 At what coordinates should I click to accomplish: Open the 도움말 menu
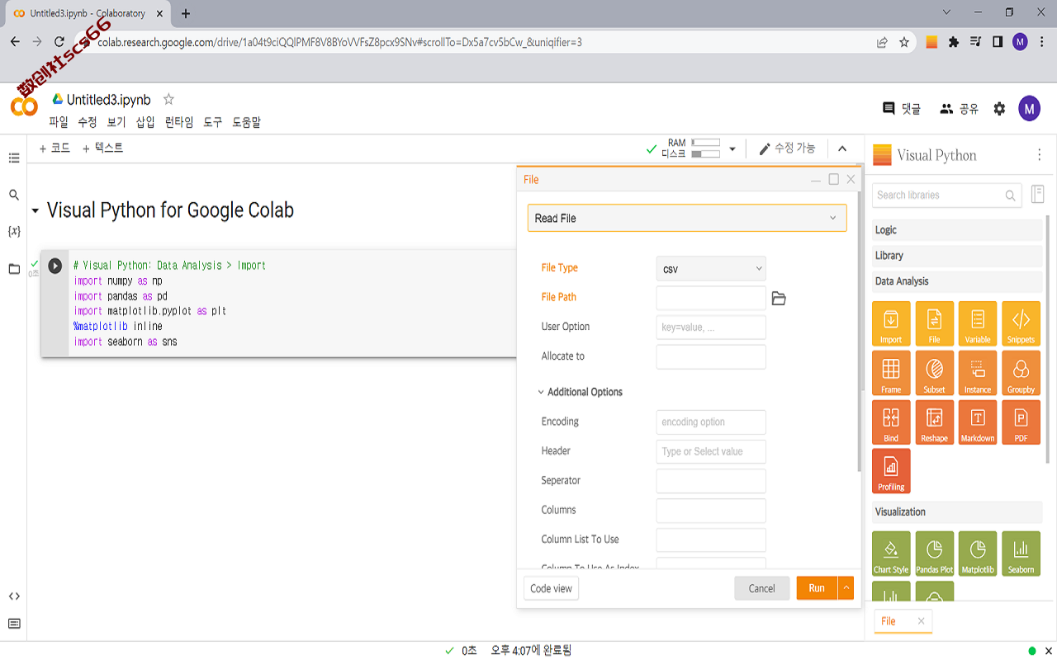click(246, 122)
